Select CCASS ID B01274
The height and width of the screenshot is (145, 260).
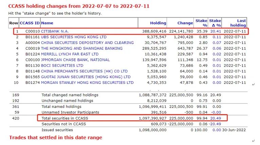[x=33, y=82]
